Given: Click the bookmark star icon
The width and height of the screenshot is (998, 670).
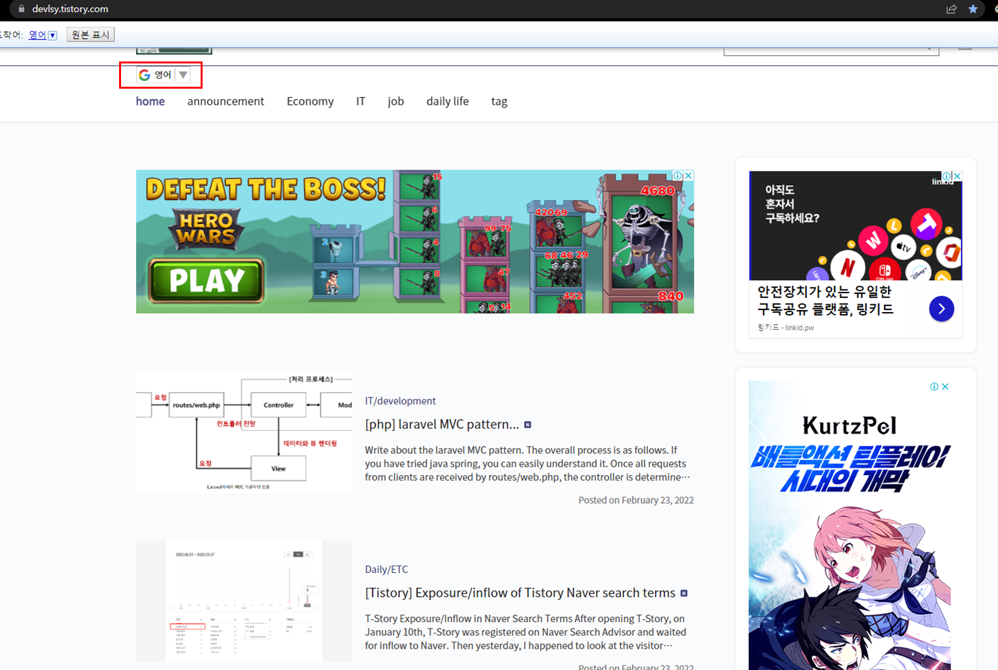Looking at the screenshot, I should pyautogui.click(x=973, y=9).
